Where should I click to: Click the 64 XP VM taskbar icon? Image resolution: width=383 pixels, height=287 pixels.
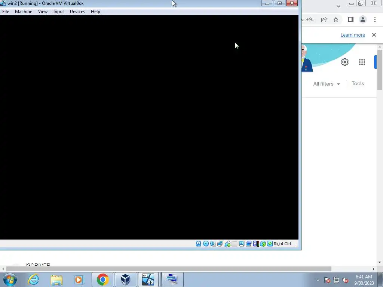(x=148, y=280)
